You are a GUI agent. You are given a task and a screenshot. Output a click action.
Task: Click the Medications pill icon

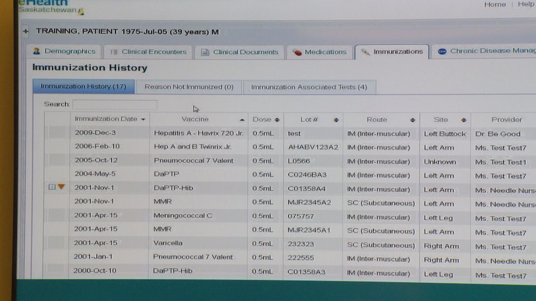(297, 52)
